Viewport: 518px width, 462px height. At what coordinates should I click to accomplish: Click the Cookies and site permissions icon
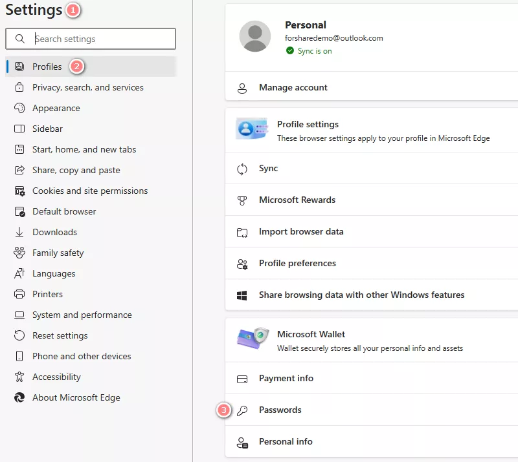tap(19, 191)
